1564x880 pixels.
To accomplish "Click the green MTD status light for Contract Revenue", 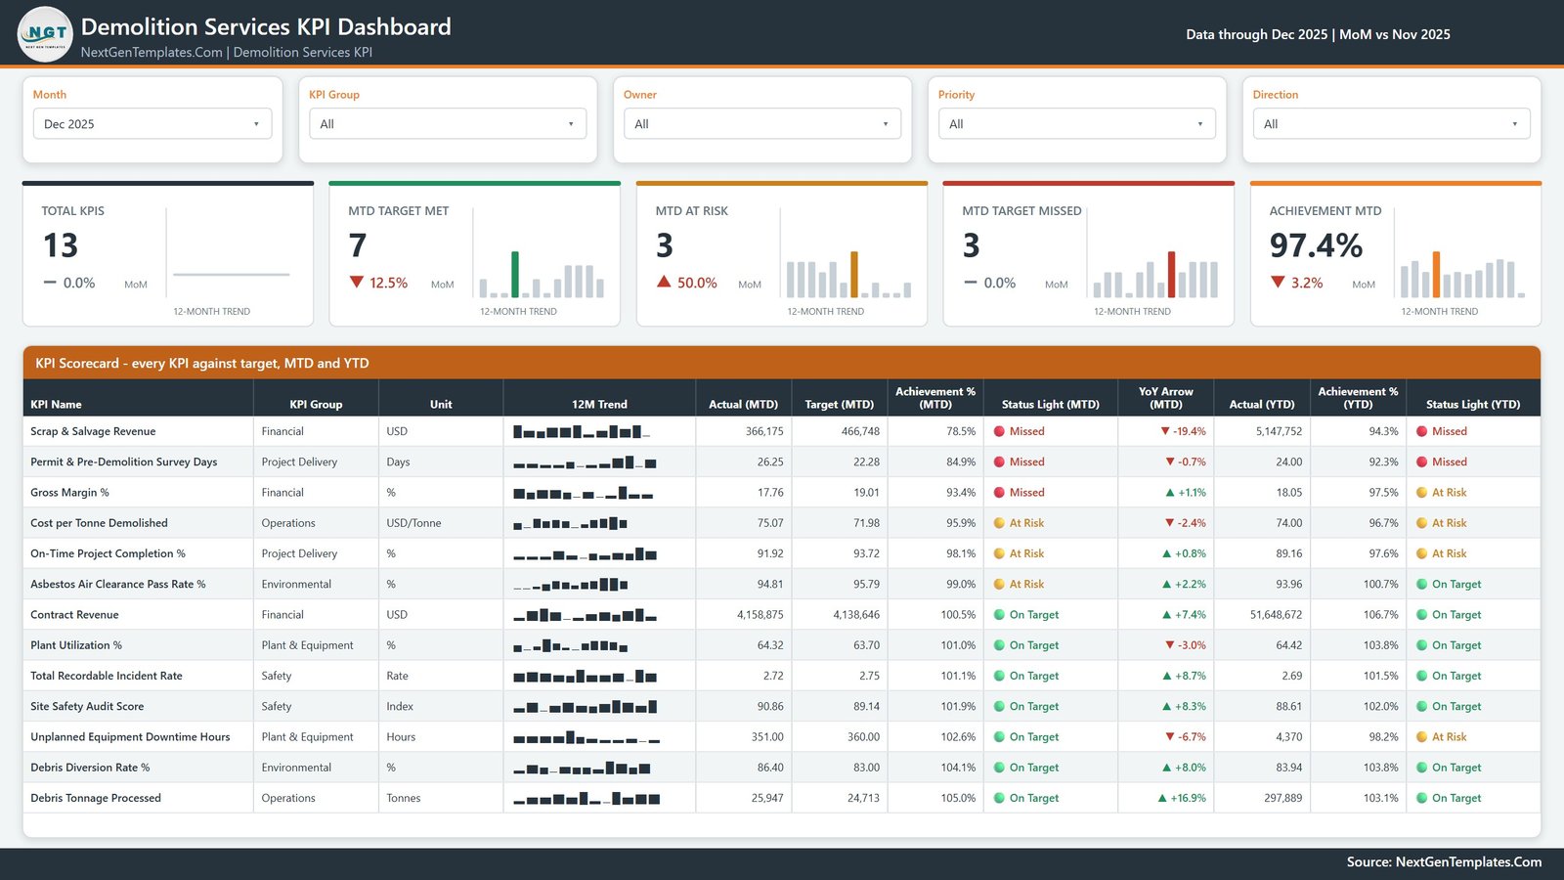I will pos(1000,615).
